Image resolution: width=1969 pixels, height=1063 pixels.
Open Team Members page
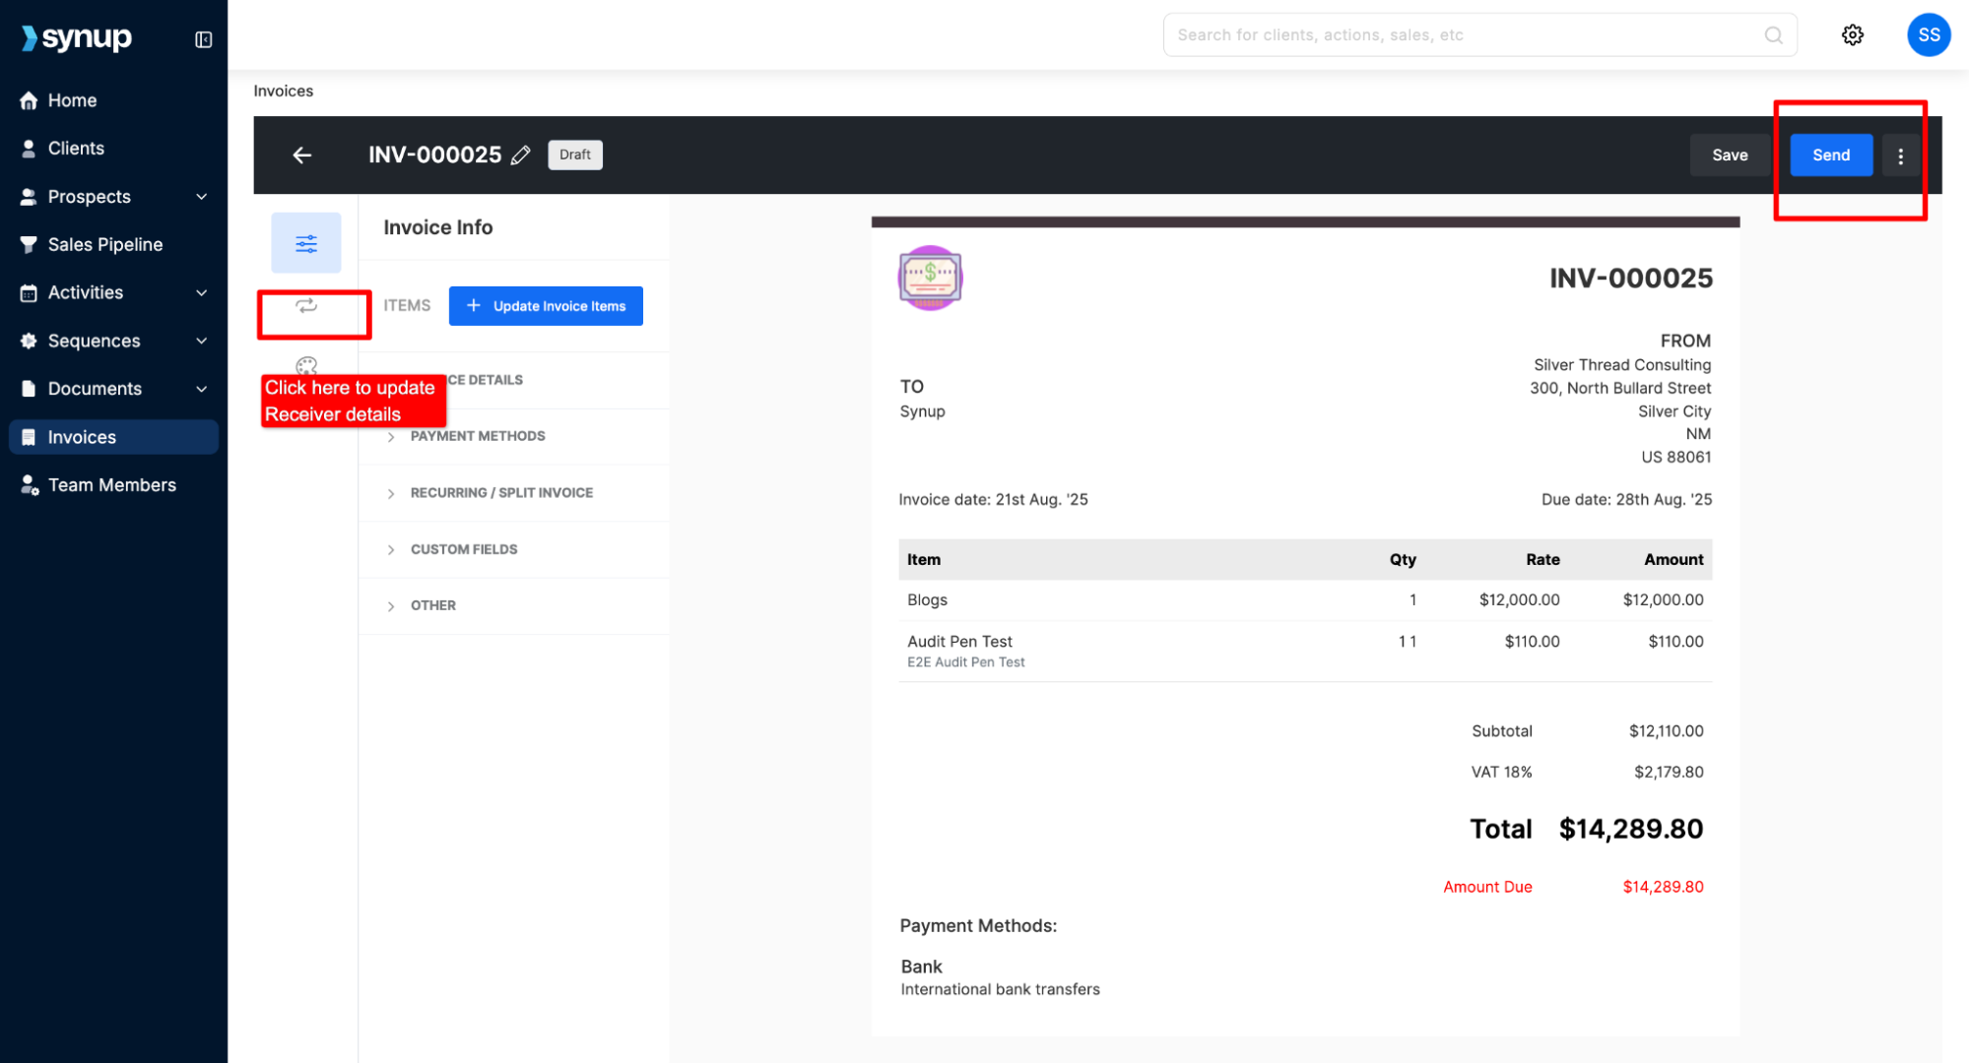tap(113, 486)
